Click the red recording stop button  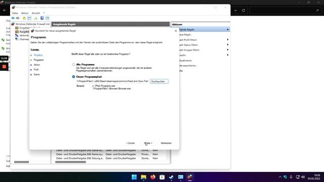pos(4,67)
